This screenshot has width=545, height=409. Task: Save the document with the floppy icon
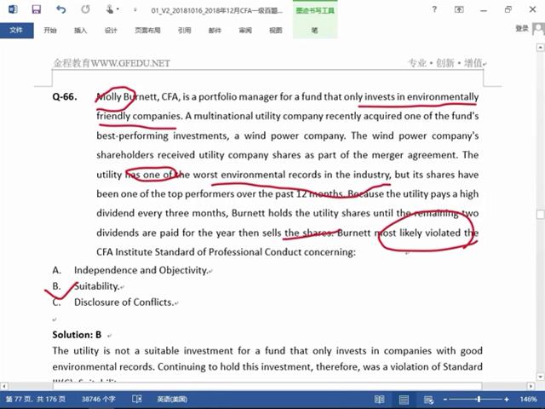37,9
